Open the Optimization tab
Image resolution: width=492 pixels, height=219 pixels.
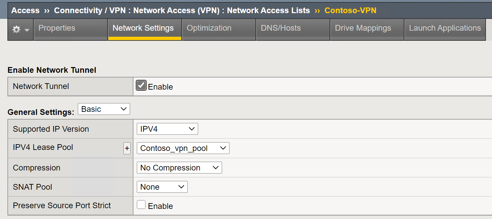210,28
